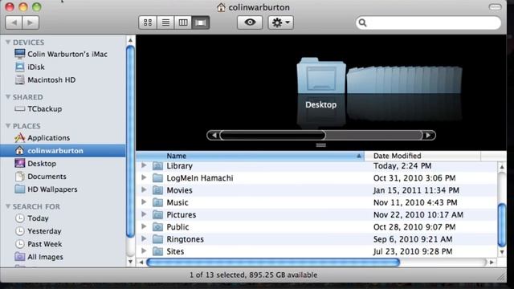Click the date 'Oct 31, 2010 3:06 PM'
514x289 pixels.
[x=414, y=178]
